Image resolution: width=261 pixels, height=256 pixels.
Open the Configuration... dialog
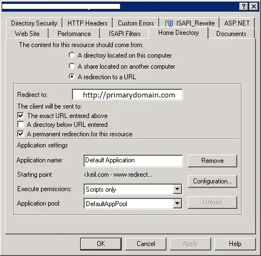click(212, 181)
